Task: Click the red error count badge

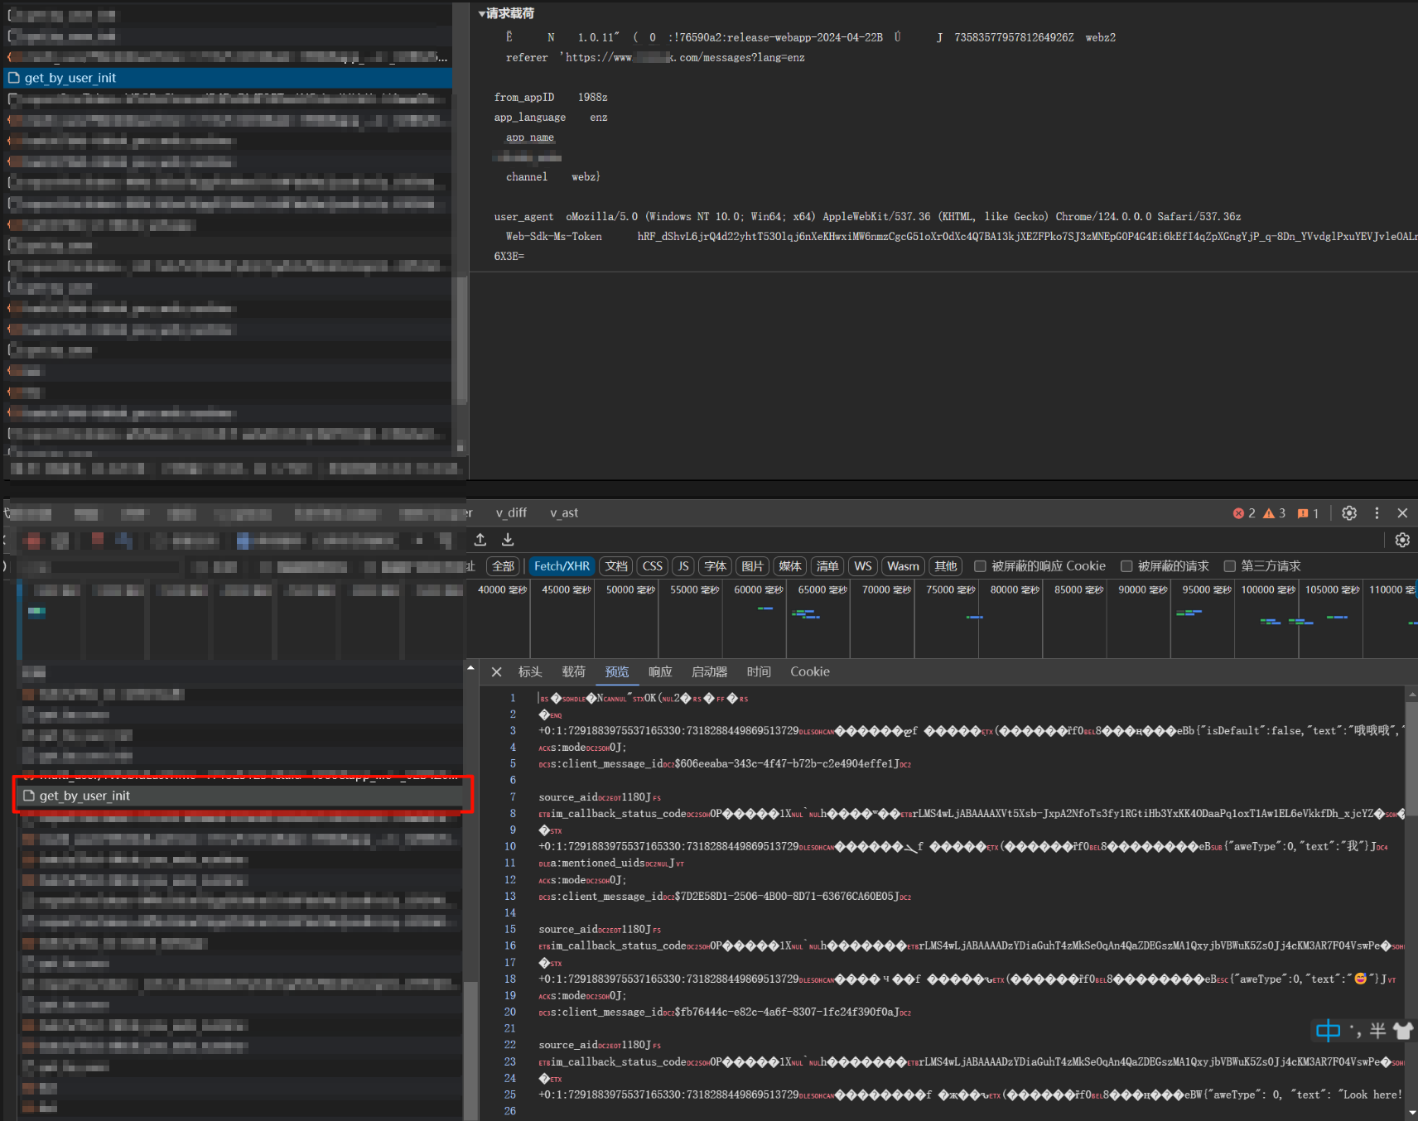Action: (x=1244, y=513)
